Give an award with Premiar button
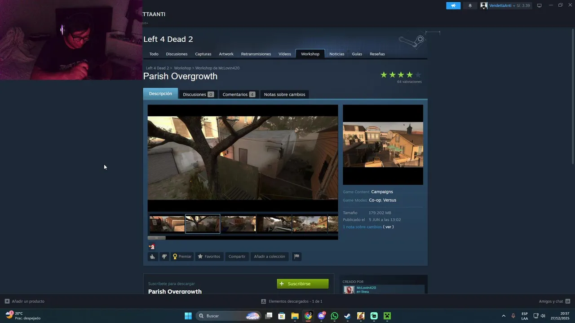Screen dimensions: 575x323 click(182, 257)
